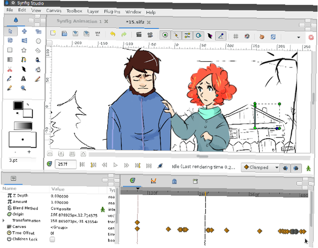The width and height of the screenshot is (318, 248).
Task: Open the File menu
Action: pos(10,10)
